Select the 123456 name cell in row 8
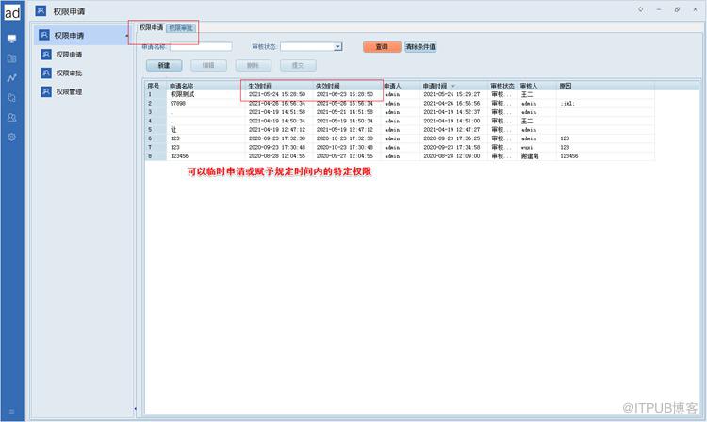 pyautogui.click(x=206, y=156)
